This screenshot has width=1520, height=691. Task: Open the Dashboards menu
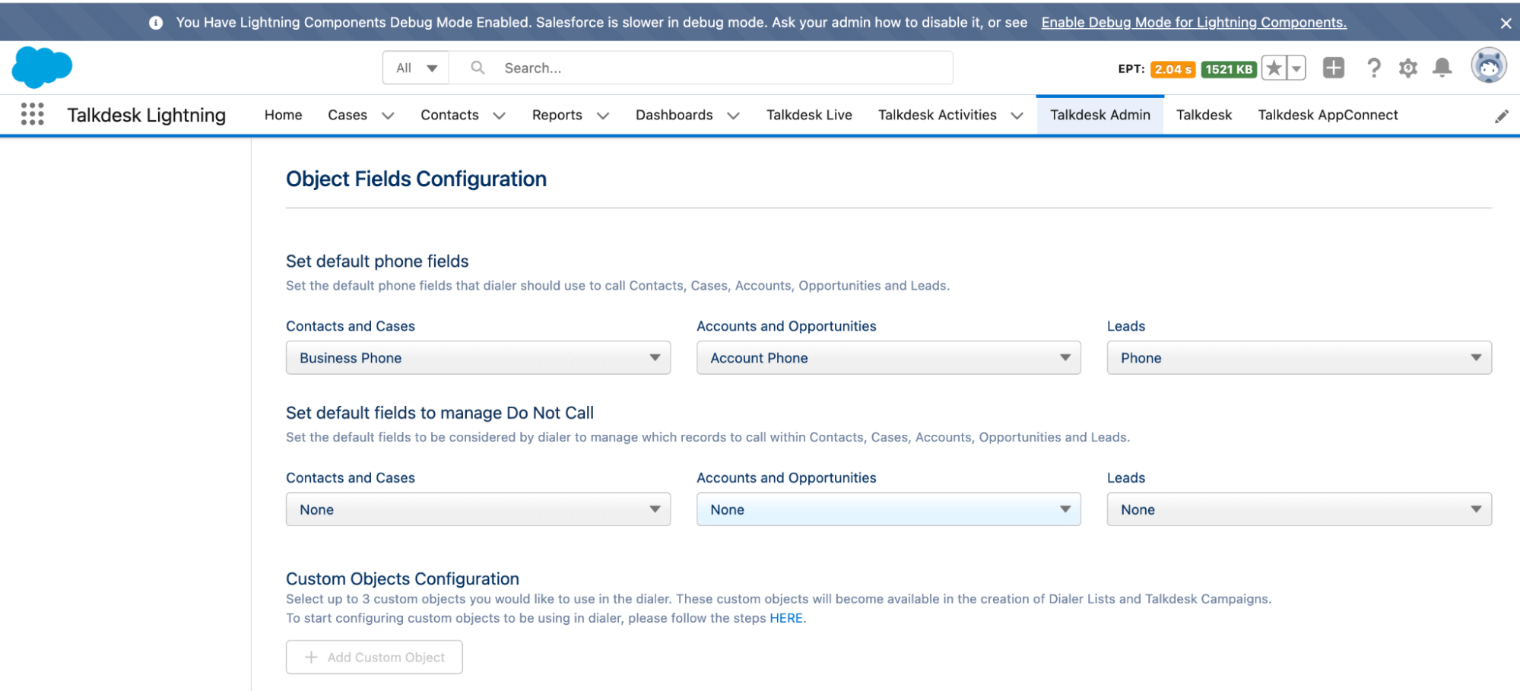click(674, 115)
